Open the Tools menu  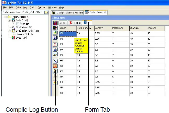click(32, 8)
